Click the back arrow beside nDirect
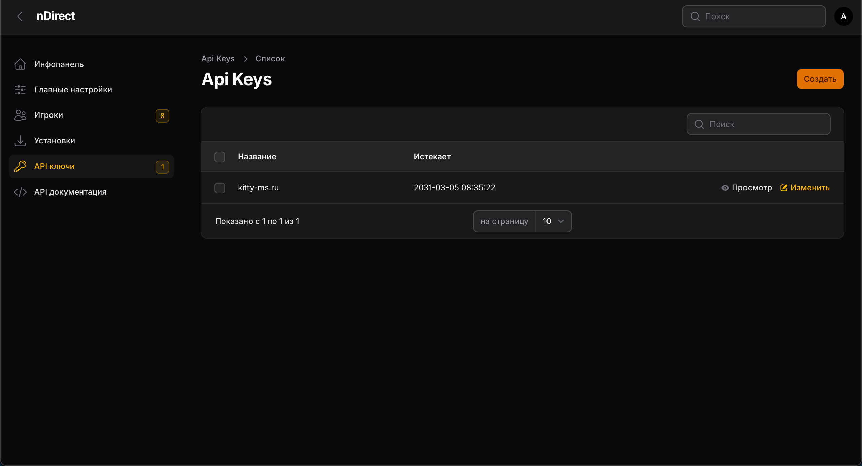 20,16
